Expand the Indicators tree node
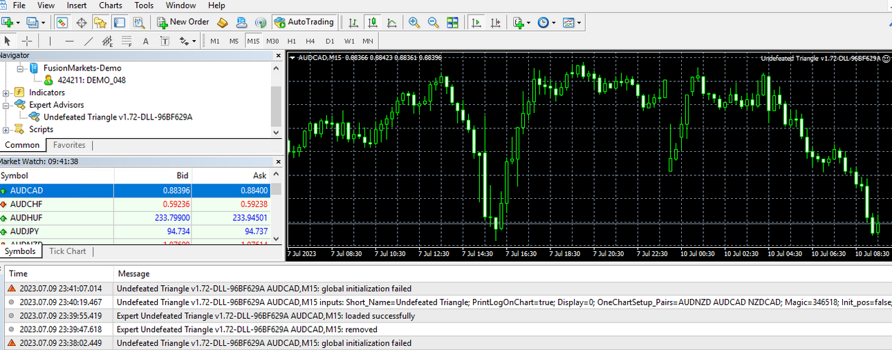This screenshot has height=350, width=892. (x=6, y=93)
